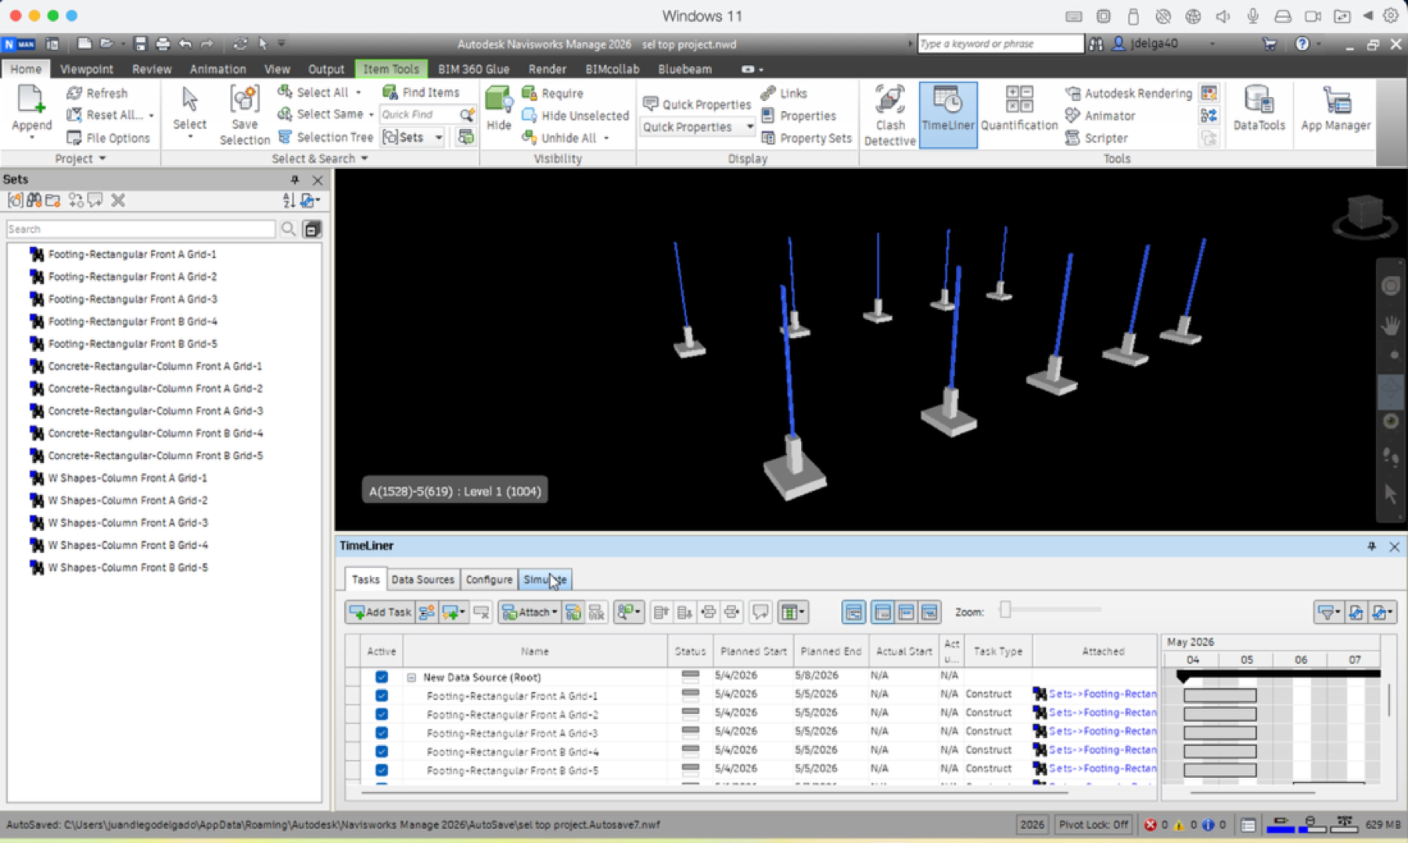This screenshot has height=843, width=1408.
Task: Open the Select All dropdown arrow
Action: coord(358,92)
